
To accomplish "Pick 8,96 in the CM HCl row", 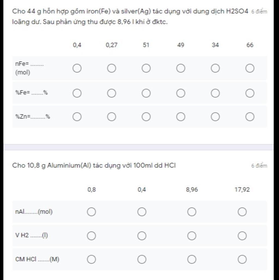I will click(x=192, y=259).
